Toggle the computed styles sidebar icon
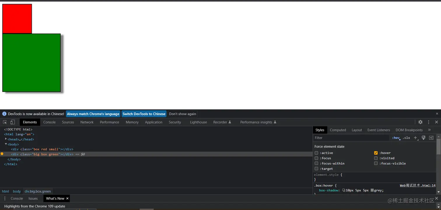The width and height of the screenshot is (441, 210). tap(431, 138)
